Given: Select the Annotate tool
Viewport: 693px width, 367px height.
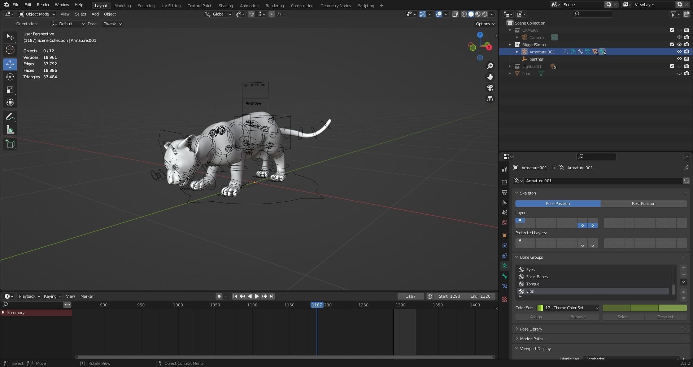Looking at the screenshot, I should pyautogui.click(x=10, y=117).
